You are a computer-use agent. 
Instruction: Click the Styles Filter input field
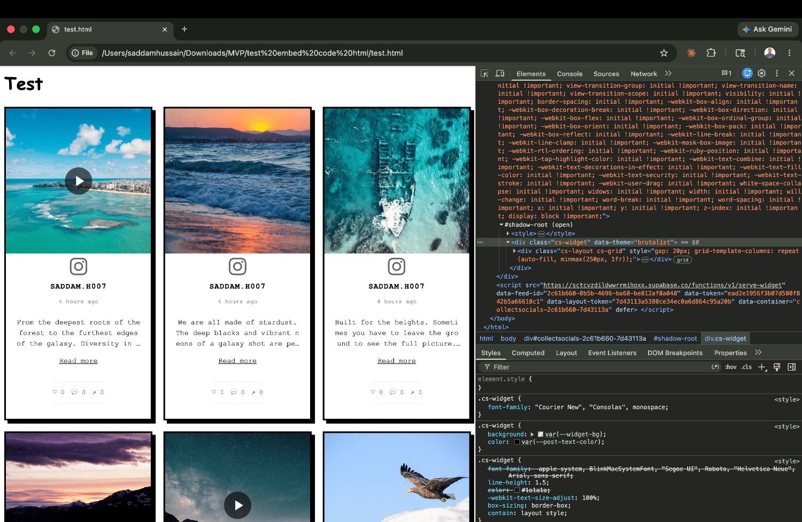point(599,367)
